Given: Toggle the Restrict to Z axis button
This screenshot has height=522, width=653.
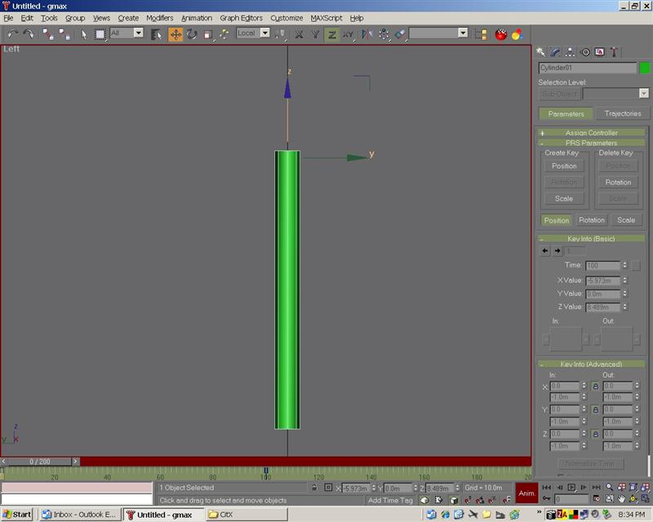Looking at the screenshot, I should 332,34.
